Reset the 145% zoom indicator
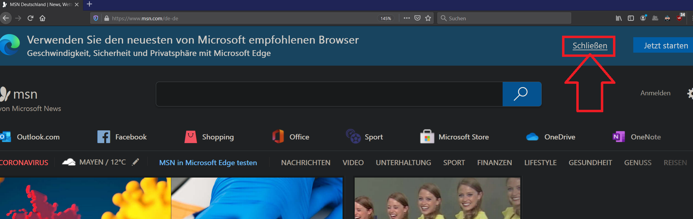Screen dimensions: 693x219 tap(386, 18)
